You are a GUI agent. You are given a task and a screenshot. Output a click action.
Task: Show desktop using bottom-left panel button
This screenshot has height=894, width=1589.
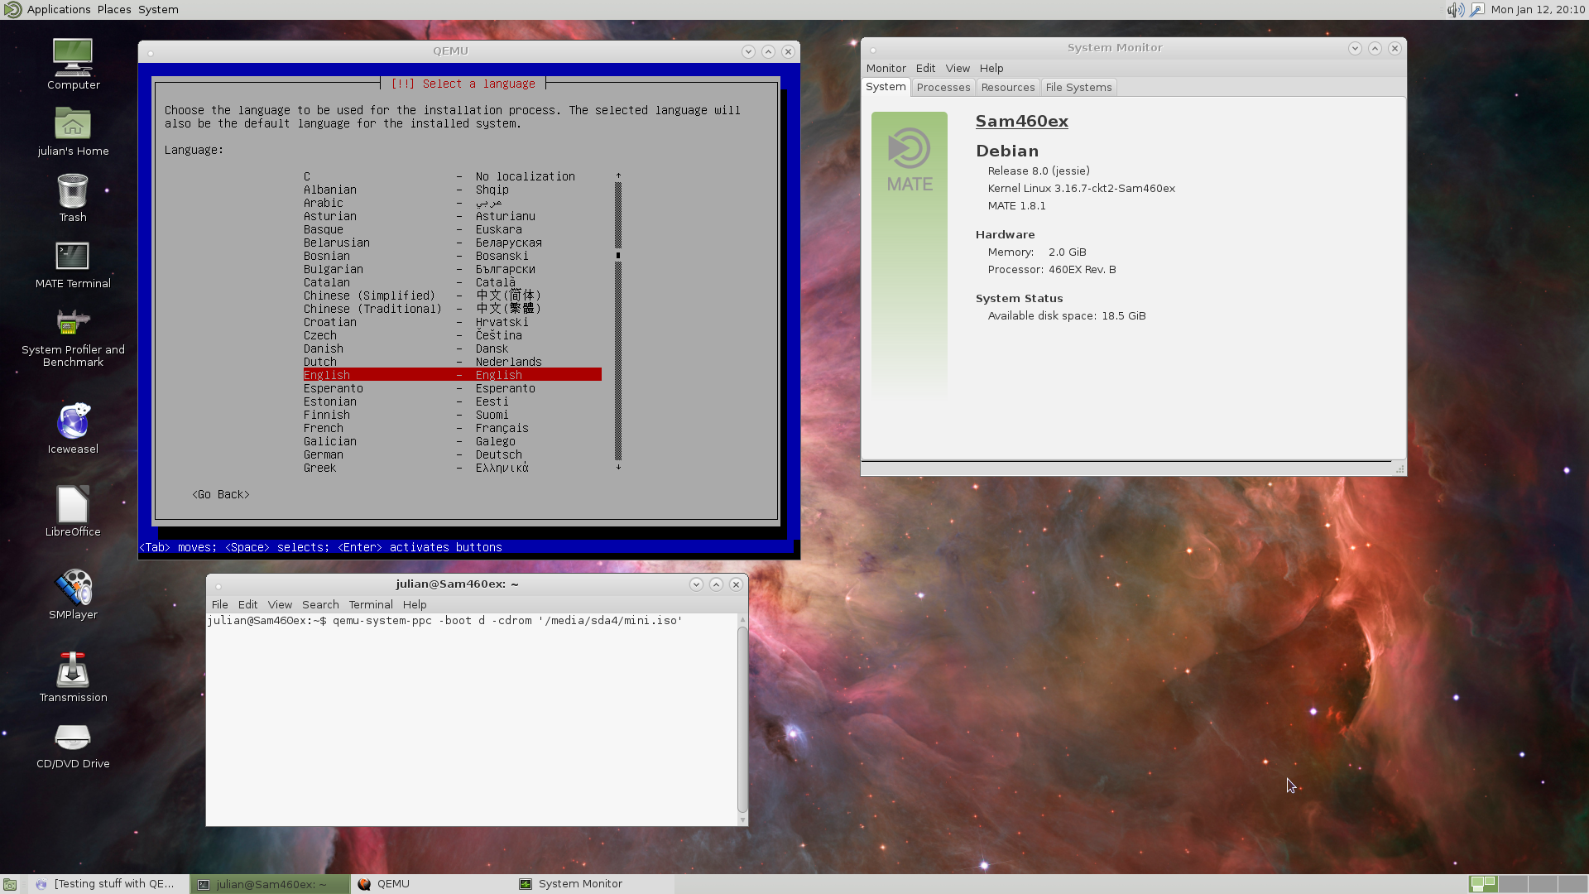(x=10, y=884)
